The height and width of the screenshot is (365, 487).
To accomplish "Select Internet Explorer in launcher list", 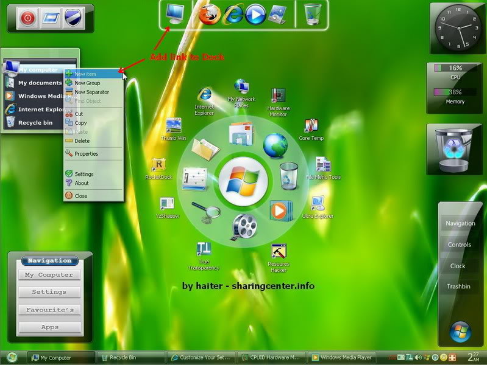I will pyautogui.click(x=35, y=109).
